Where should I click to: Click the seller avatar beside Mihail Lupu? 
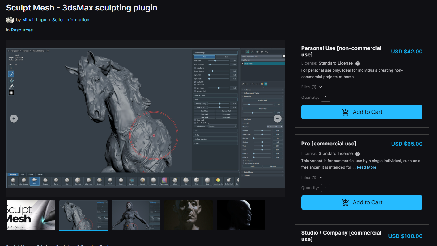click(10, 20)
